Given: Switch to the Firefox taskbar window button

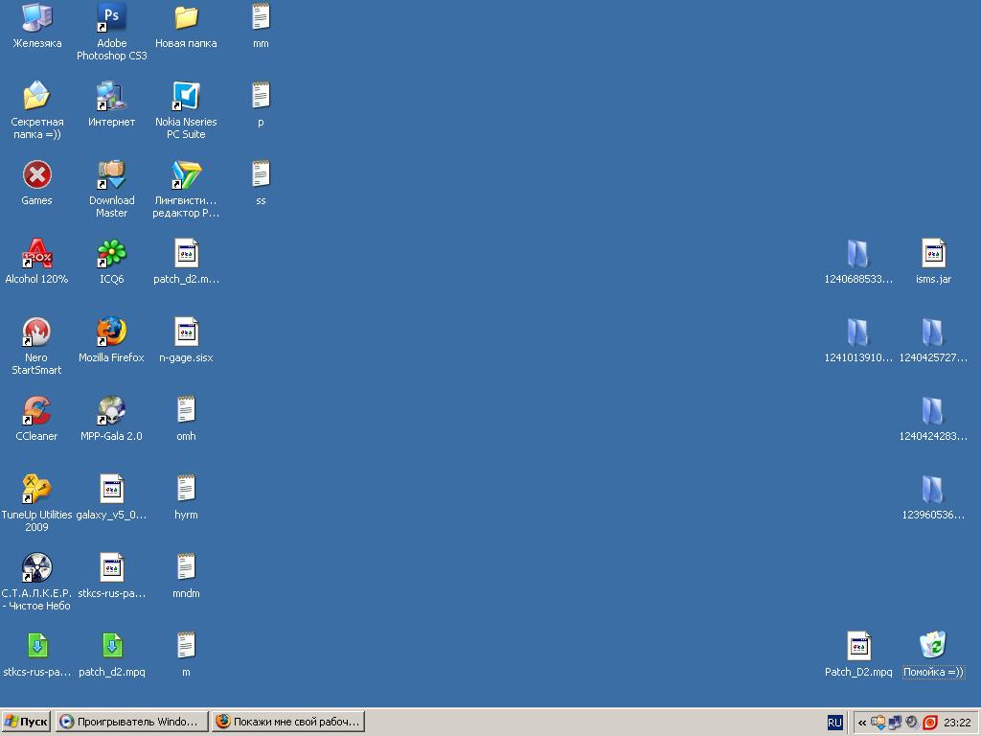Looking at the screenshot, I should [286, 722].
